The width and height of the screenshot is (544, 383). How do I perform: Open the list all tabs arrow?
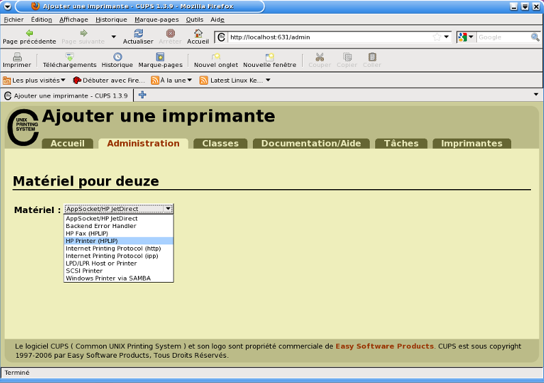tap(536, 94)
